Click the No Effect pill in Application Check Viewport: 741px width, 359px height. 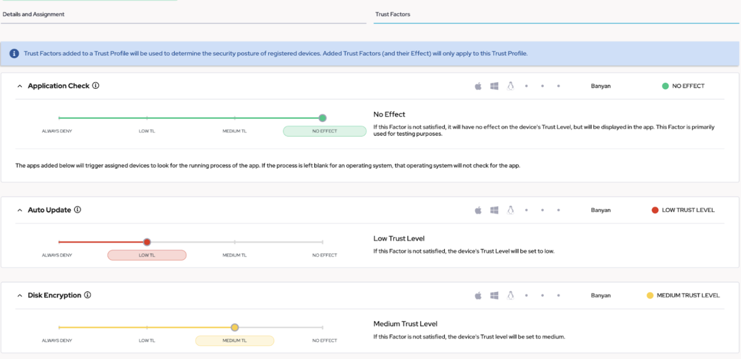324,131
